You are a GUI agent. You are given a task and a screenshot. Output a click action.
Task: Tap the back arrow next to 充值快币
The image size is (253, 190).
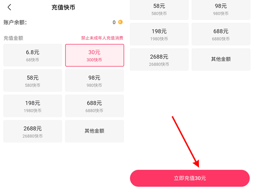(9, 7)
